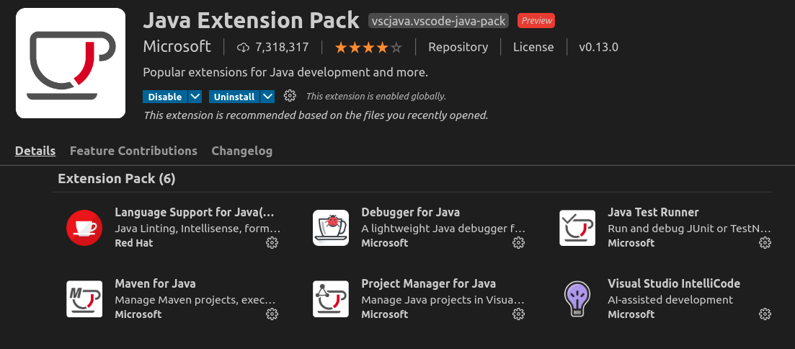Click the Debugger for Java bug icon
Viewport: 795px width, 349px height.
pyautogui.click(x=331, y=228)
